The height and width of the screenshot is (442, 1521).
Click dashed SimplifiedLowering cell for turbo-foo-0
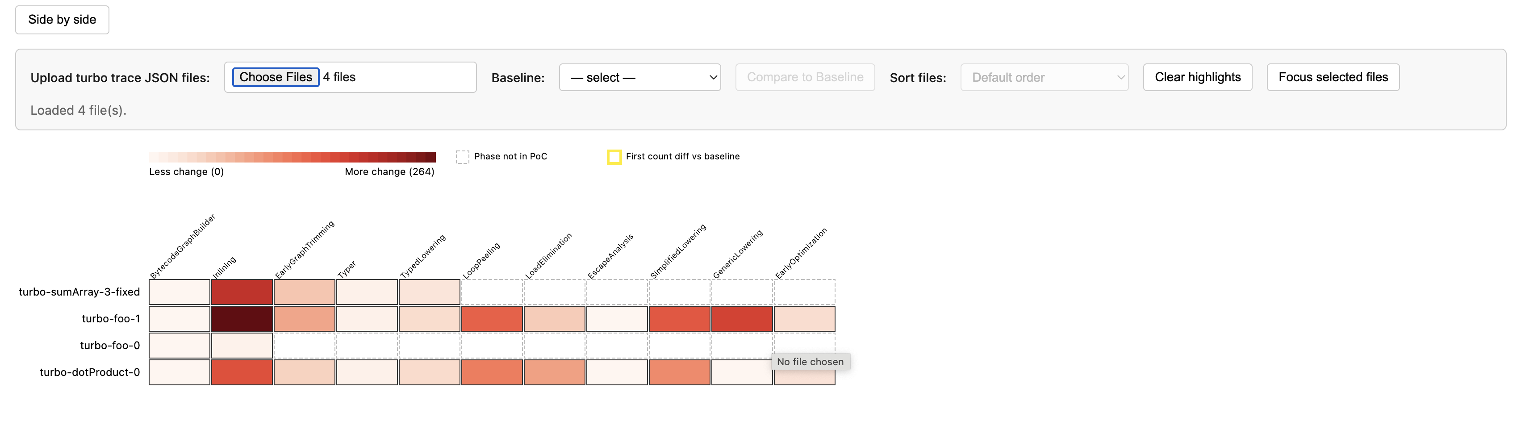point(680,345)
